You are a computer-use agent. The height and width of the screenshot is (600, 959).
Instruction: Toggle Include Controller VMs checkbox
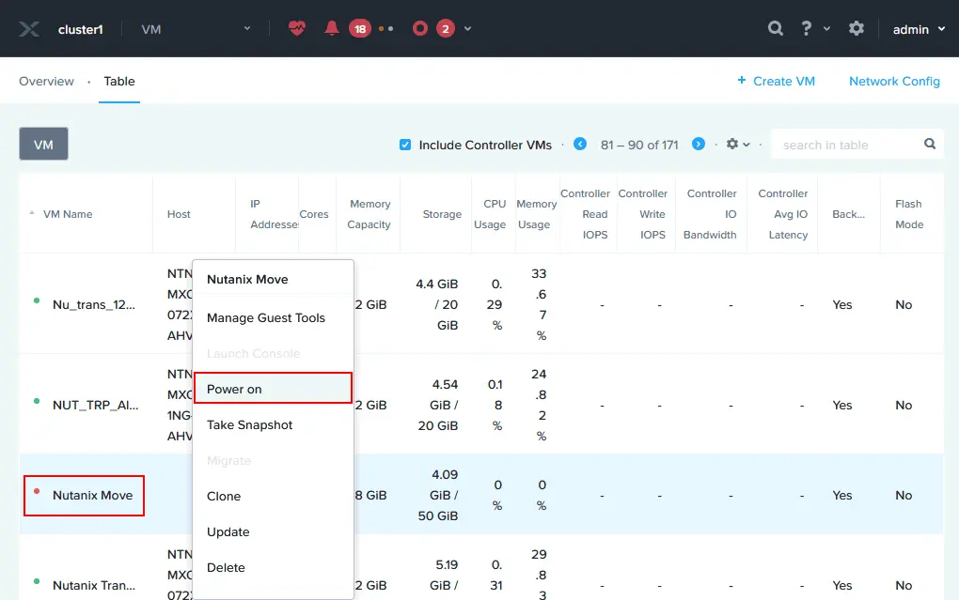click(405, 145)
